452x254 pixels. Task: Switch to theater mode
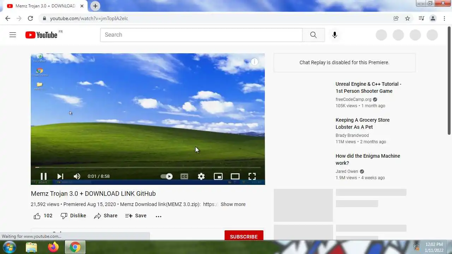pyautogui.click(x=235, y=176)
